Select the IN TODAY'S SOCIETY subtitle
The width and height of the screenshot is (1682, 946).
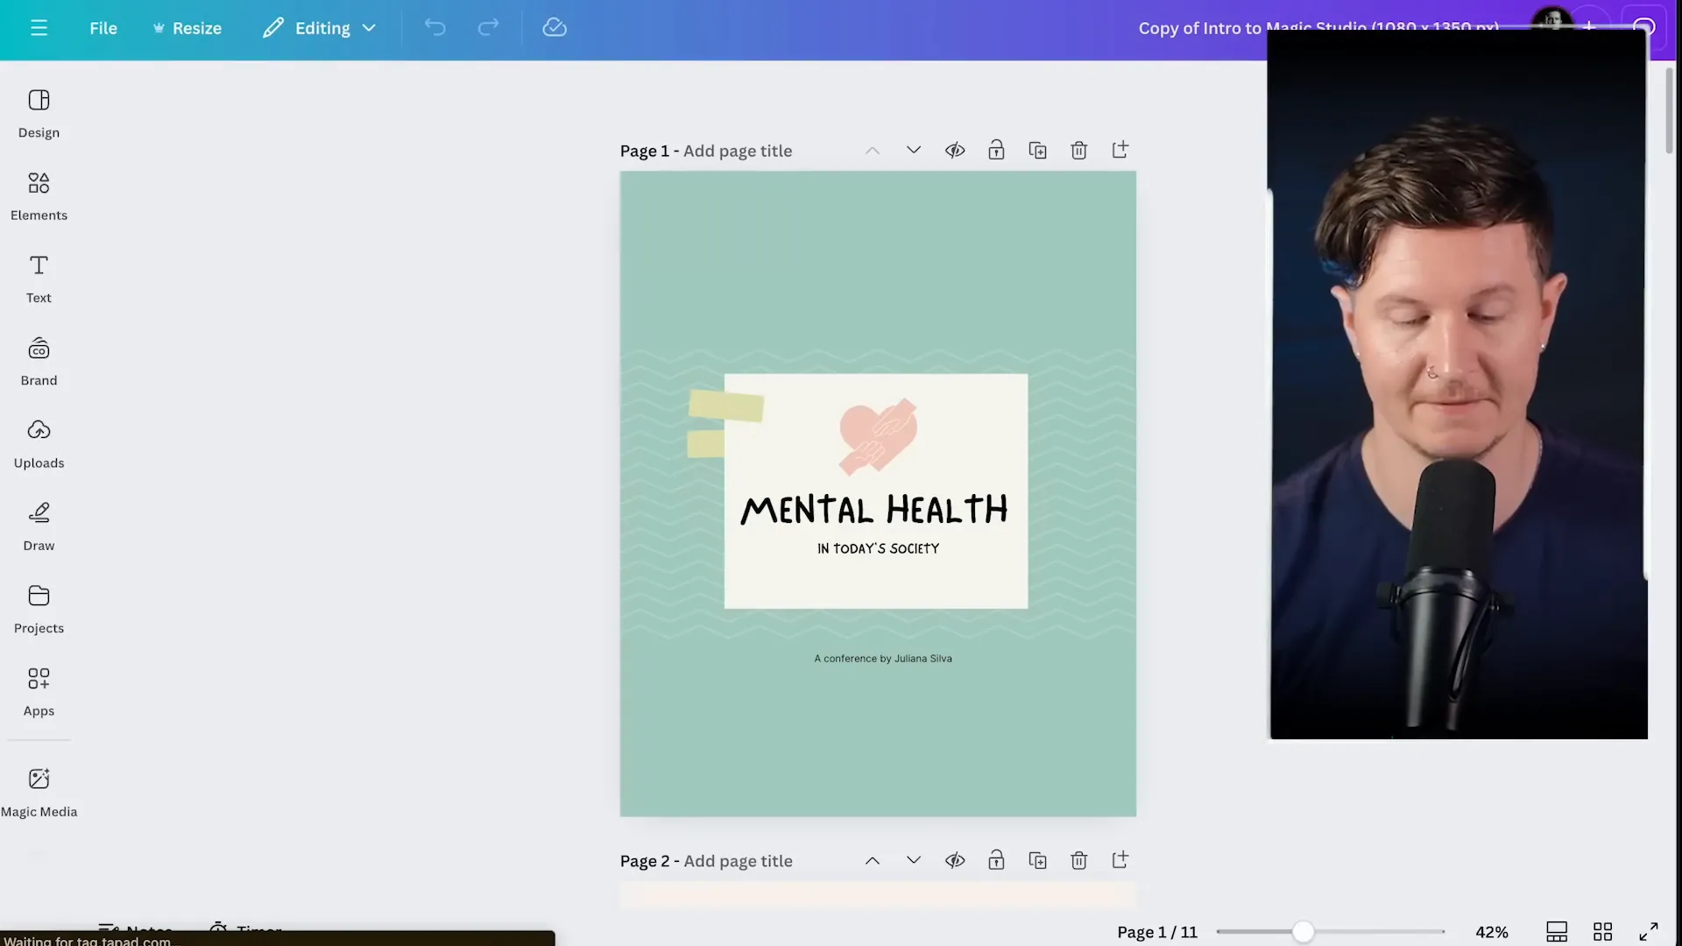[x=878, y=548]
